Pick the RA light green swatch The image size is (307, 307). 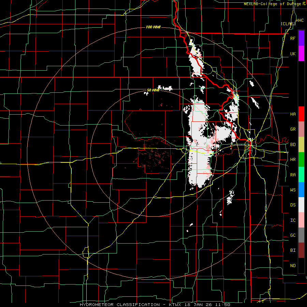point(301,175)
